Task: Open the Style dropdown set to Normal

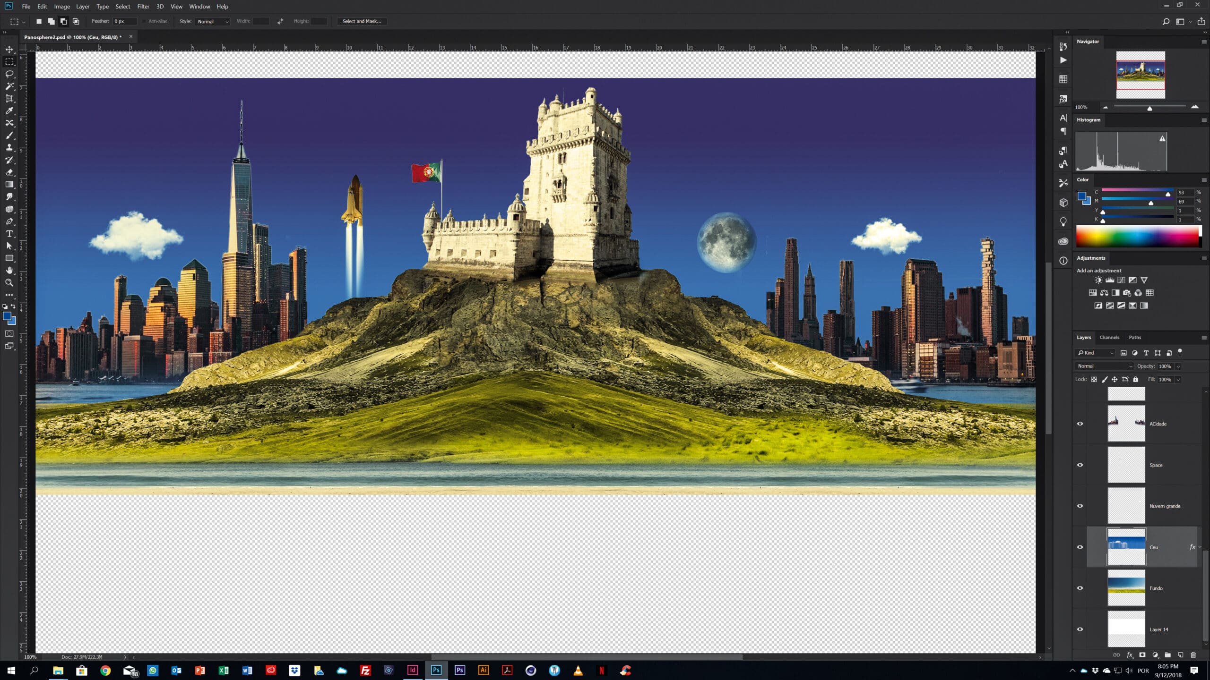Action: tap(213, 21)
